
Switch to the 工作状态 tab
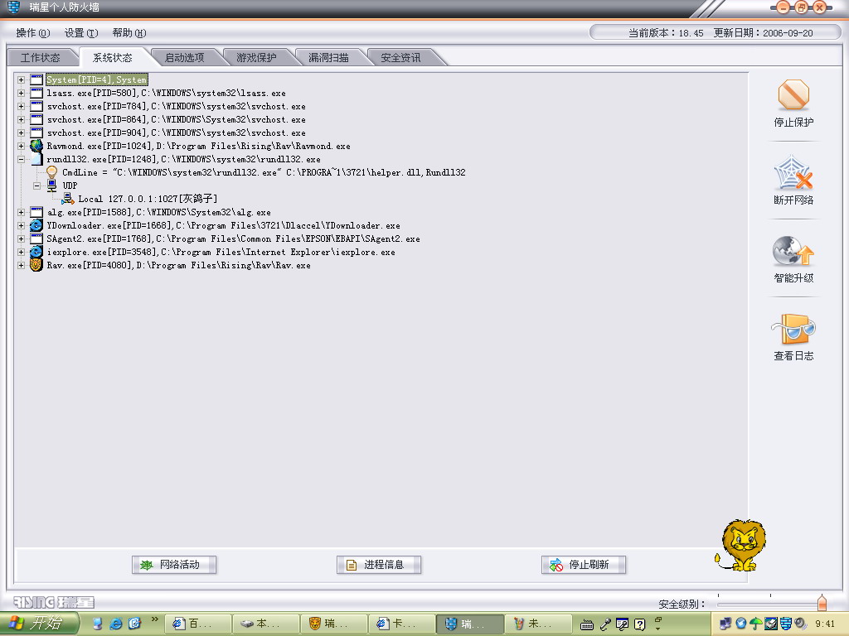click(x=41, y=57)
